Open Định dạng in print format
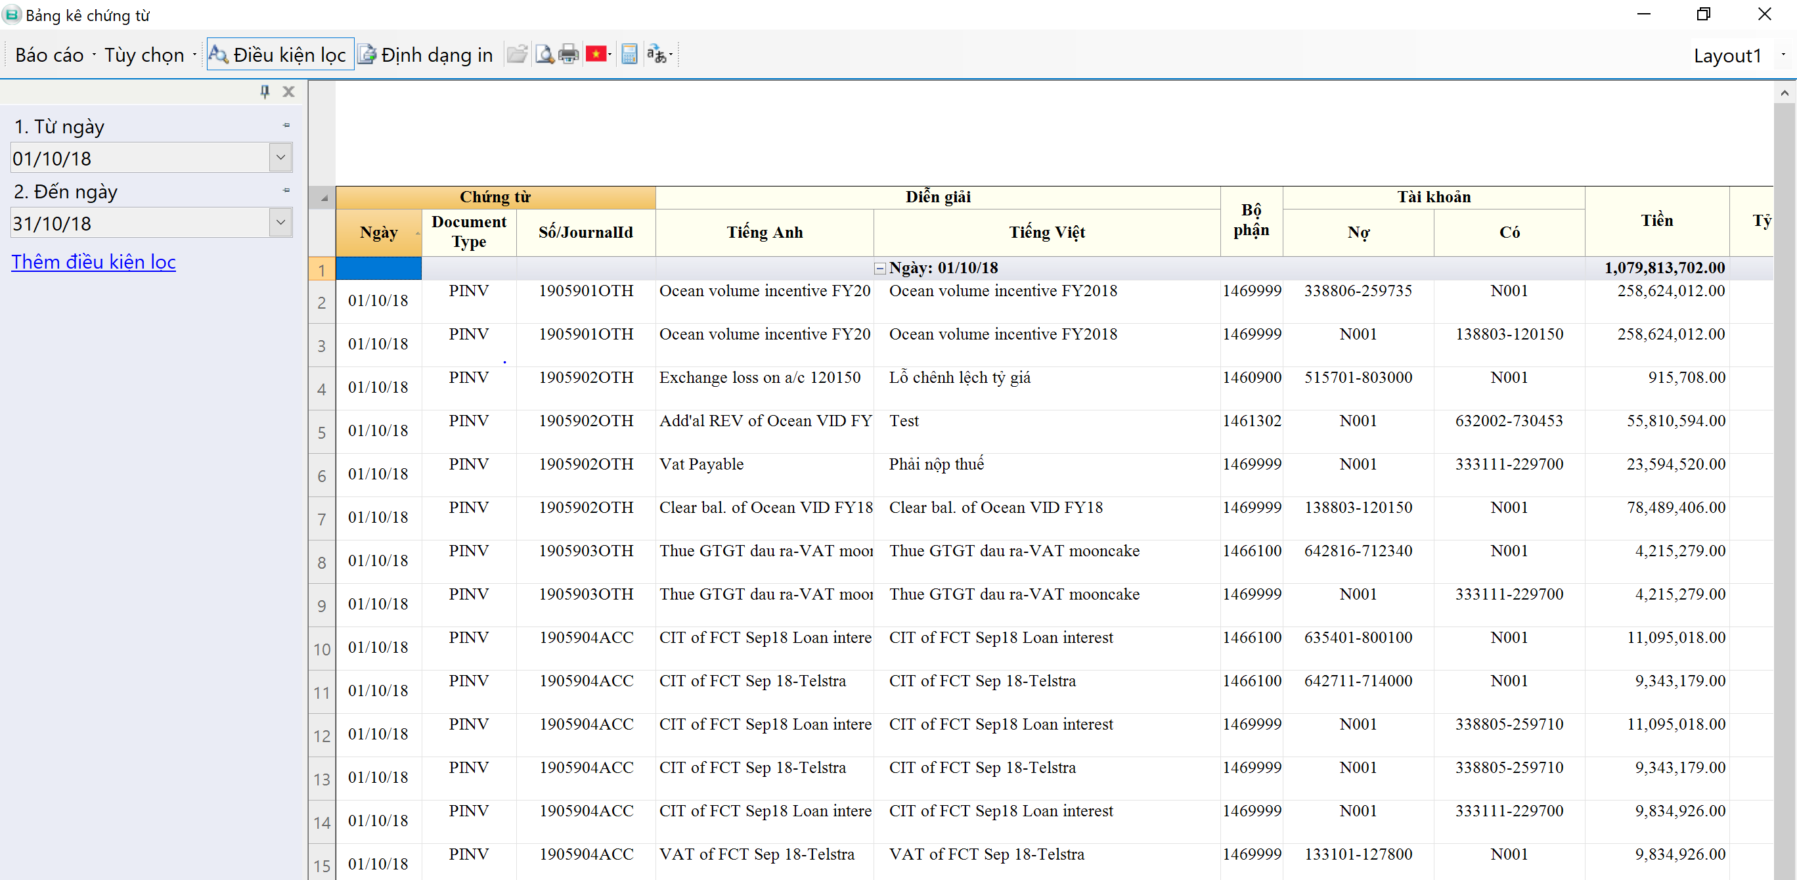This screenshot has width=1797, height=880. (x=426, y=55)
